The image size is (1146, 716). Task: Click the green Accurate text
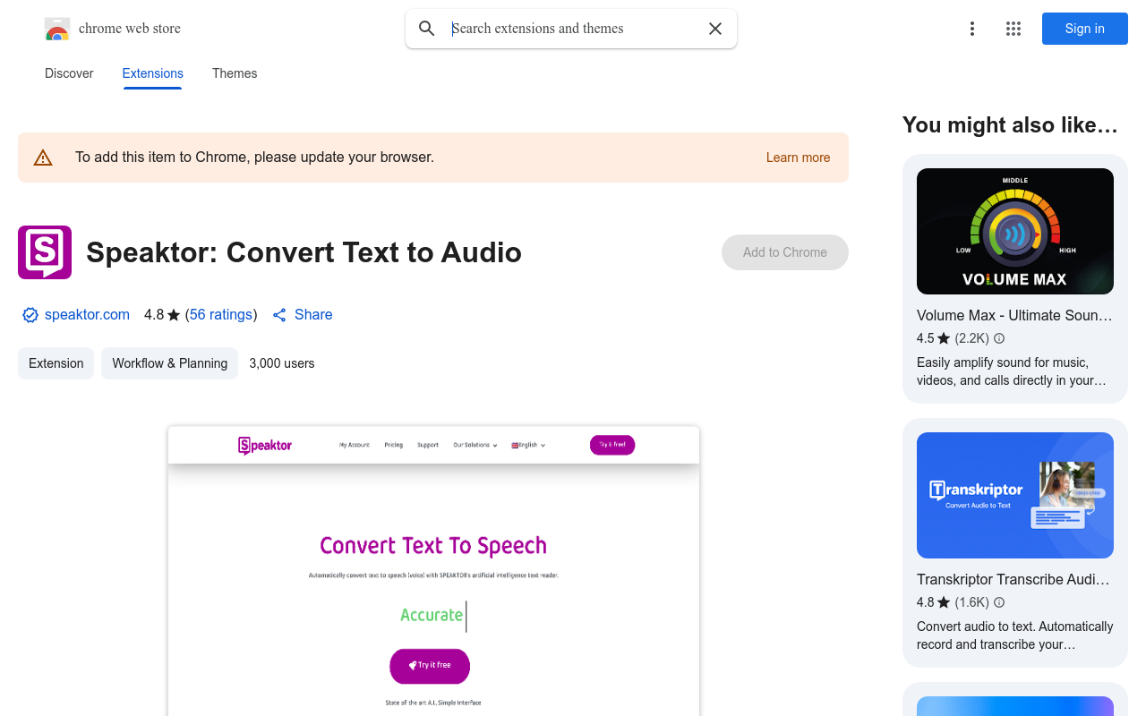(432, 615)
